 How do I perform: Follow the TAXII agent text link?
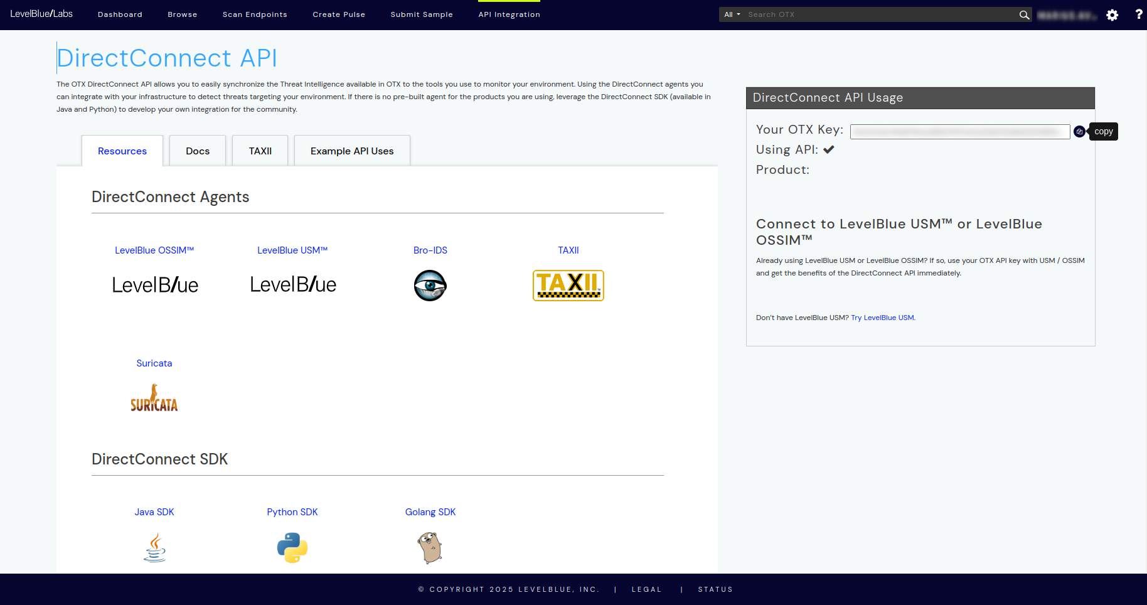pos(568,250)
